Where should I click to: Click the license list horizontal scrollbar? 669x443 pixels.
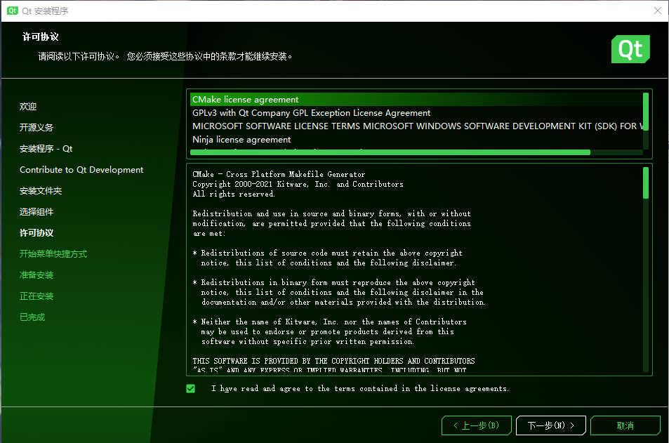click(x=390, y=152)
